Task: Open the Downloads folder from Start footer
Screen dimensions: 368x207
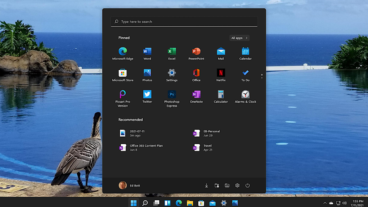Action: (x=206, y=185)
